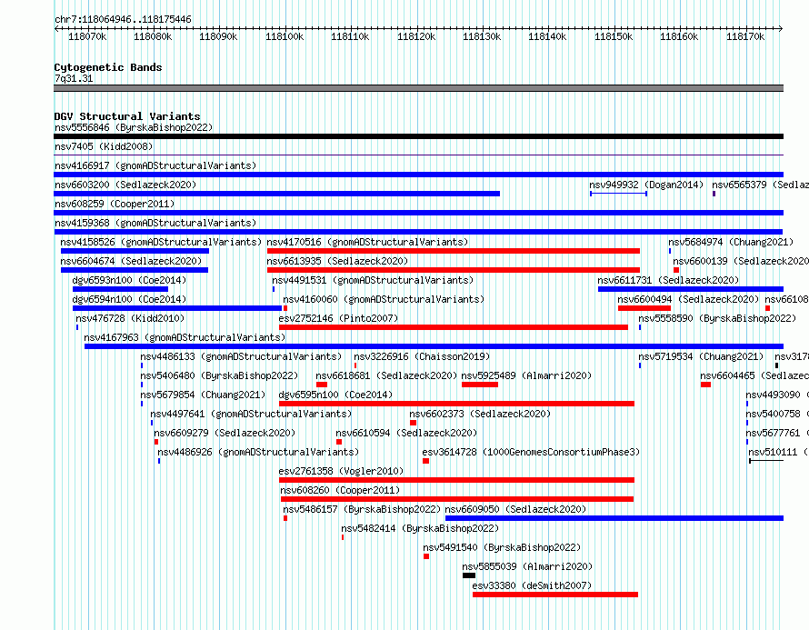The image size is (809, 630).
Task: Click the nsv5719534 (Chuang2021) label
Action: 701,356
